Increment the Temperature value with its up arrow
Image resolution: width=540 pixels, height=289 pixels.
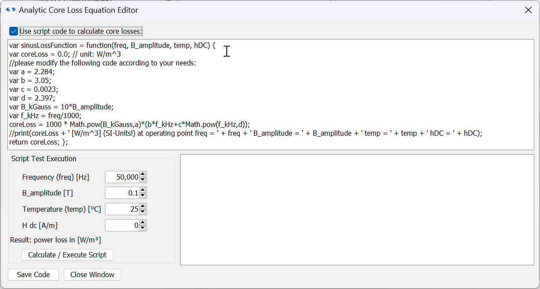(143, 207)
